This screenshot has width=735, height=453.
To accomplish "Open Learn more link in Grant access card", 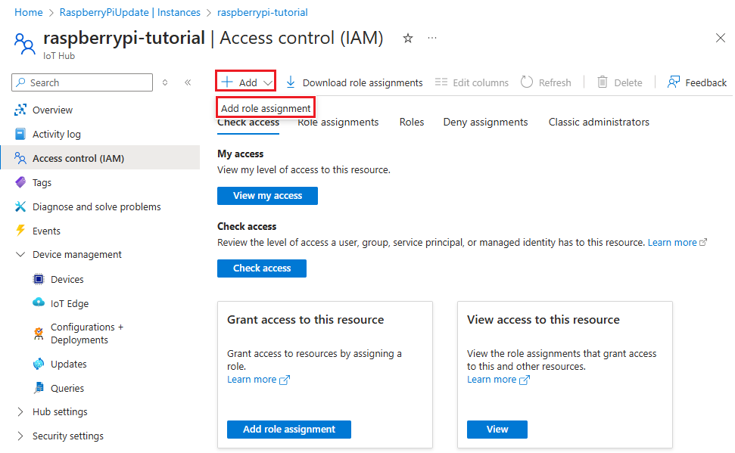I will tap(258, 380).
